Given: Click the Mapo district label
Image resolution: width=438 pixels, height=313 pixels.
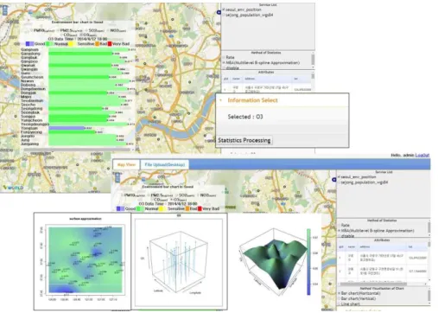Looking at the screenshot, I should point(26,97).
